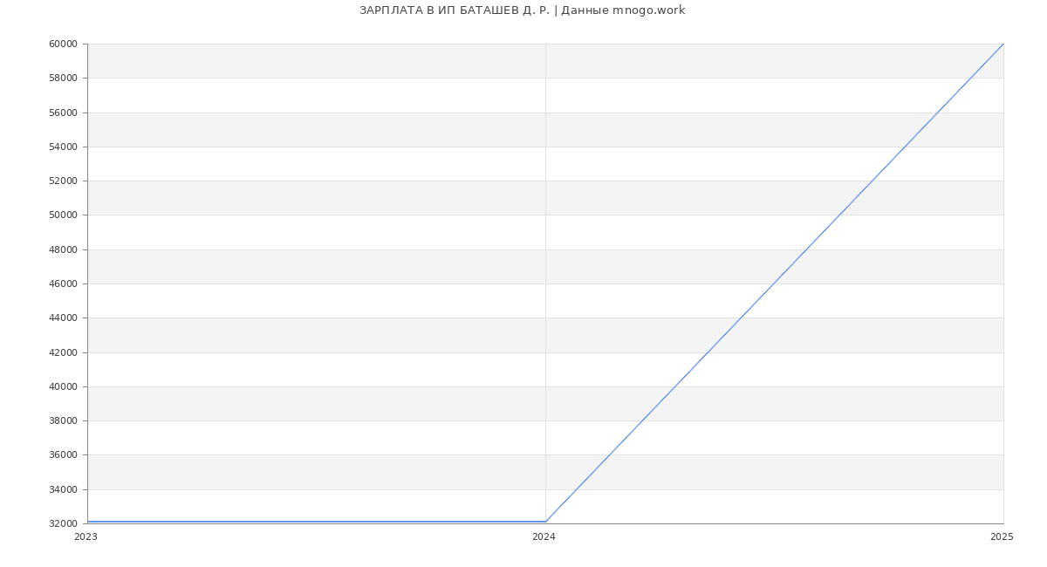
Task: Select the 40000 value on the y-axis
Action: [64, 386]
